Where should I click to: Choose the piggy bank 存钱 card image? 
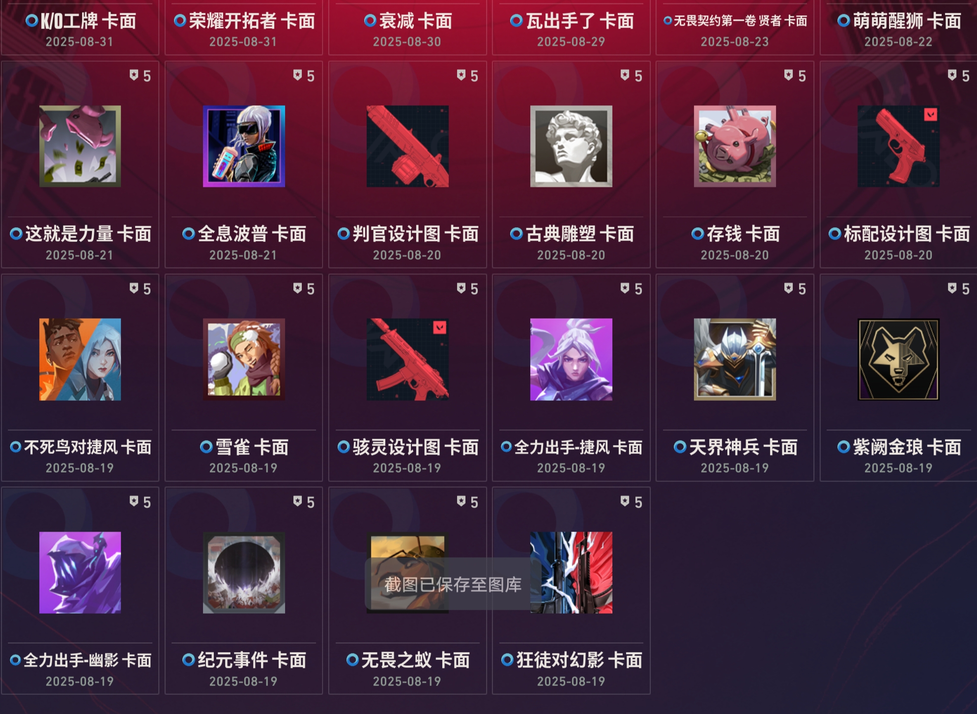(x=735, y=146)
